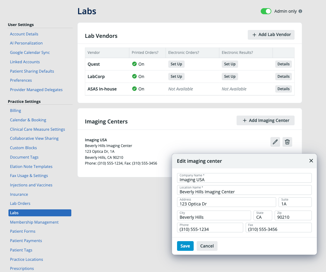Viewport: 326px width, 272px height.
Task: Click the ASAS In-house vendor name
Action: 102,89
